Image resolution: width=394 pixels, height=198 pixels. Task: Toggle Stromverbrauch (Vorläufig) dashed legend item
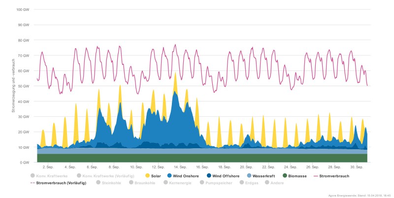[x=58, y=183]
